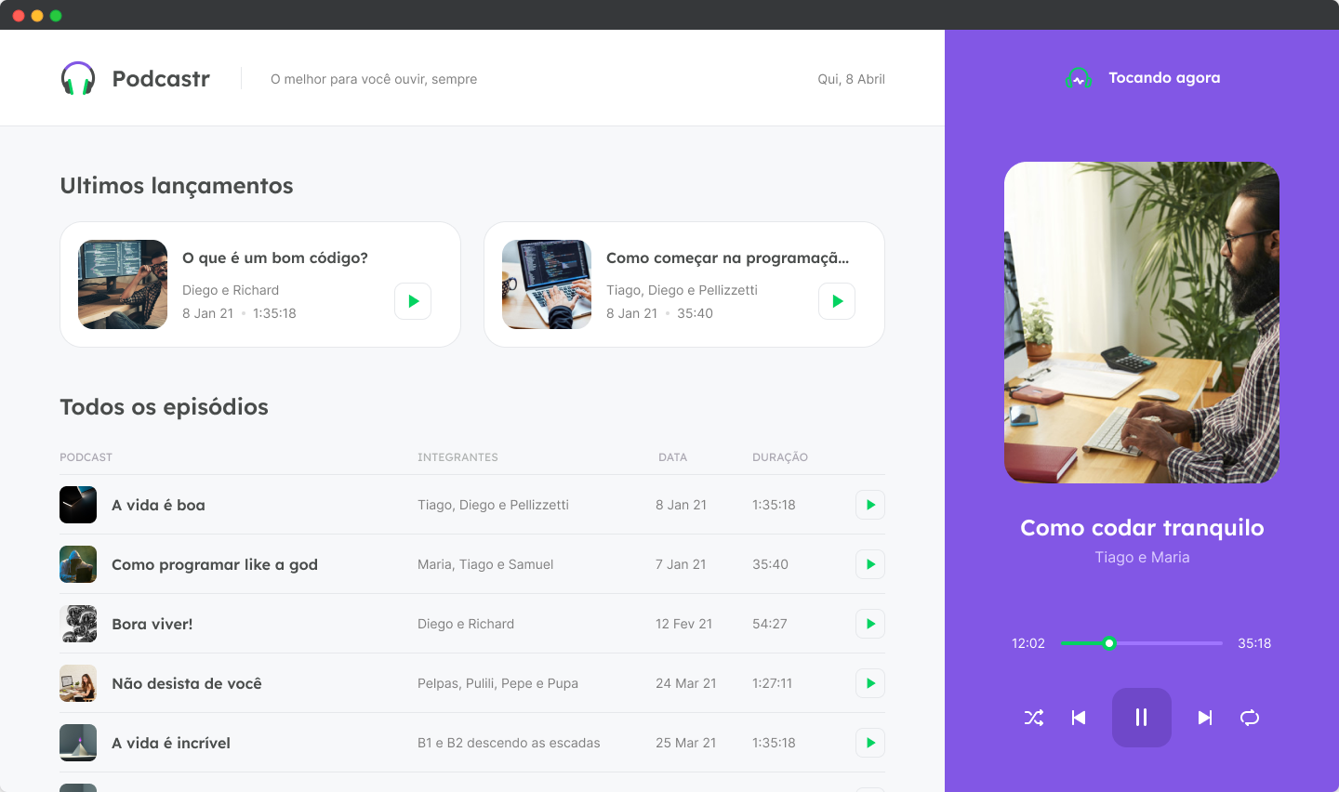This screenshot has width=1339, height=792.
Task: Enable the repeat playback icon
Action: click(x=1249, y=718)
